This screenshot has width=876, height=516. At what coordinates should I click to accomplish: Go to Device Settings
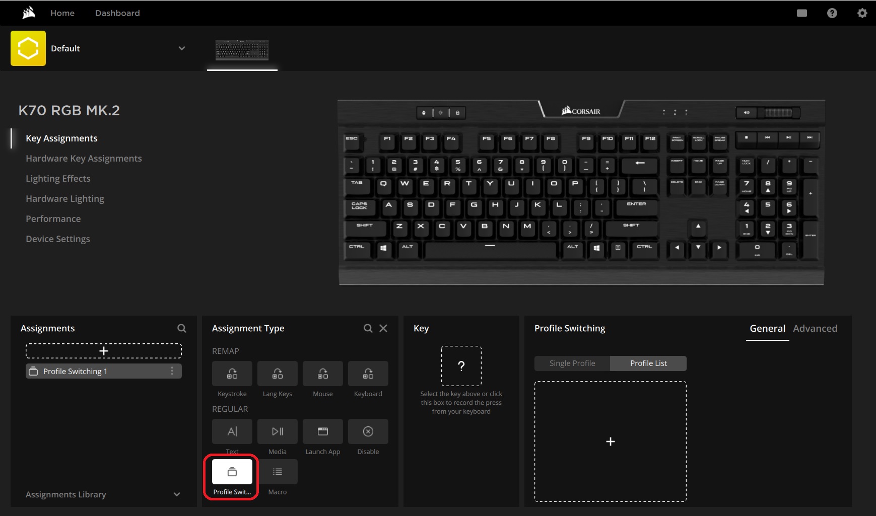(58, 239)
